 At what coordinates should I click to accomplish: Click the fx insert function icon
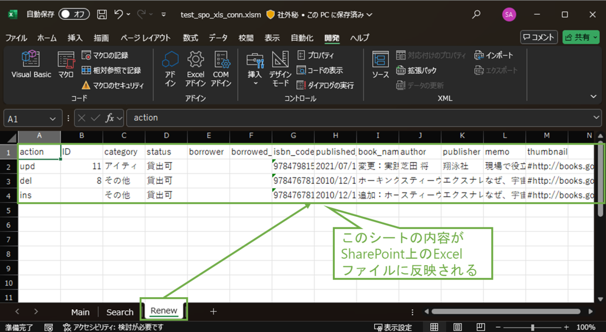click(109, 118)
